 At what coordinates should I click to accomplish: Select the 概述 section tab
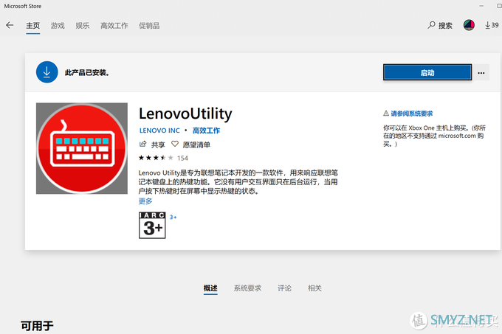pos(210,288)
